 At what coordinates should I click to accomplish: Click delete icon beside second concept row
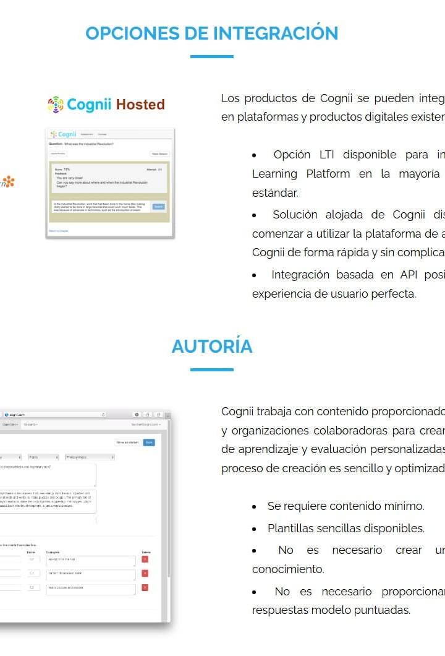[x=145, y=574]
